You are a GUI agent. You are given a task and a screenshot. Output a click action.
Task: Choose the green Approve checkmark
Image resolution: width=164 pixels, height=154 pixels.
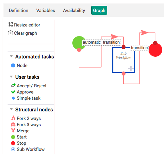[x=13, y=92]
